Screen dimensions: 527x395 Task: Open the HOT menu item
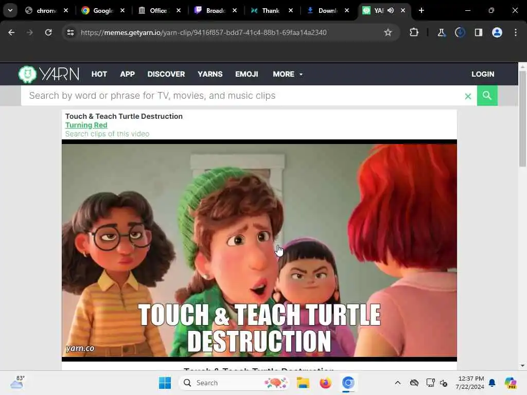point(99,74)
